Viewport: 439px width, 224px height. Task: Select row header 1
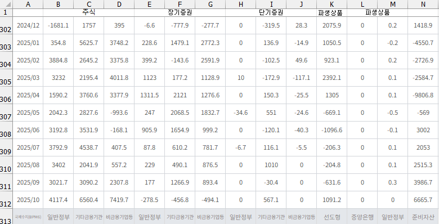tap(6, 12)
